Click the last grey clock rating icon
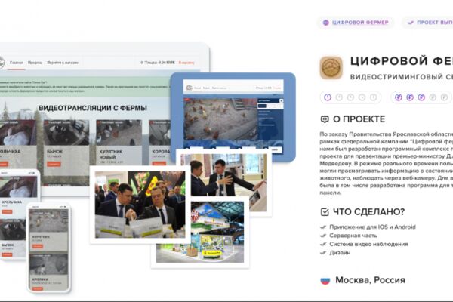 (x=373, y=97)
